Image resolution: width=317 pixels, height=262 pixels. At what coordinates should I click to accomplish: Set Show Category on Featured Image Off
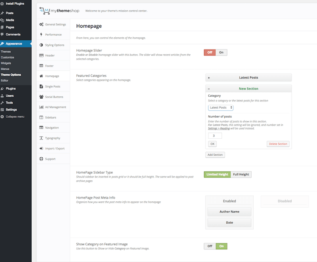[x=210, y=246]
